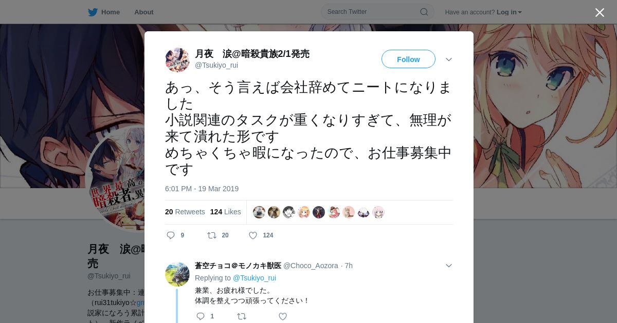Reply to Choco_Aozora's comment via bubble icon
The width and height of the screenshot is (617, 323).
coord(201,316)
